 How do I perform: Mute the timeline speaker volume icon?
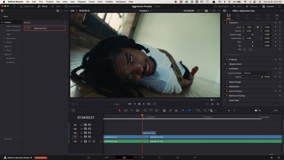pyautogui.click(x=256, y=111)
